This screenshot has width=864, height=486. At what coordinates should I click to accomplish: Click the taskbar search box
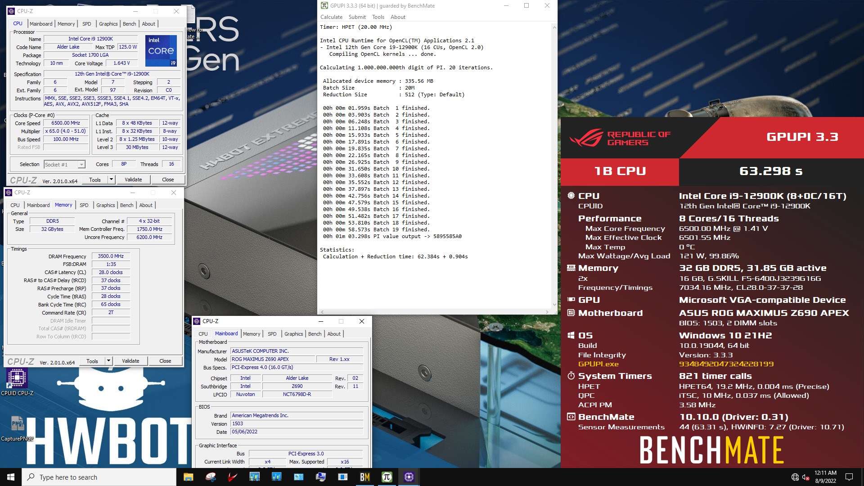[x=99, y=477]
